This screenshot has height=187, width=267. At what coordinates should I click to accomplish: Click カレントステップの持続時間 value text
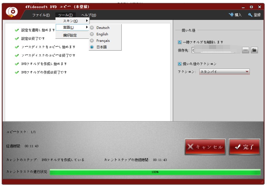tap(160, 160)
